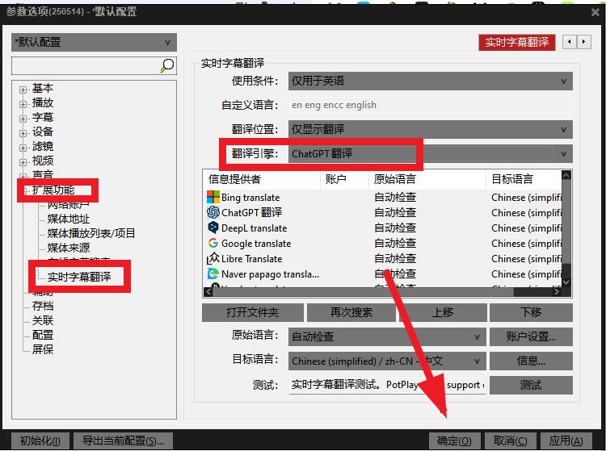The width and height of the screenshot is (606, 451).
Task: Open 账户设置... button
Action: [531, 336]
